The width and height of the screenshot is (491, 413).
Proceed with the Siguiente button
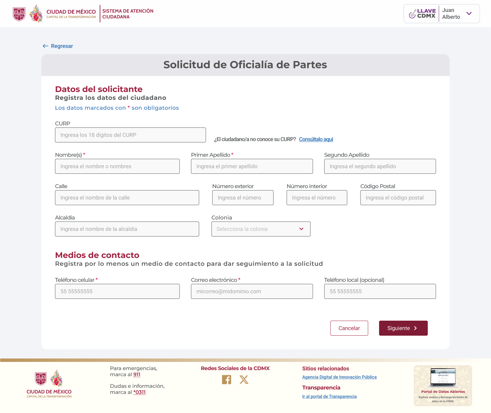(x=403, y=328)
